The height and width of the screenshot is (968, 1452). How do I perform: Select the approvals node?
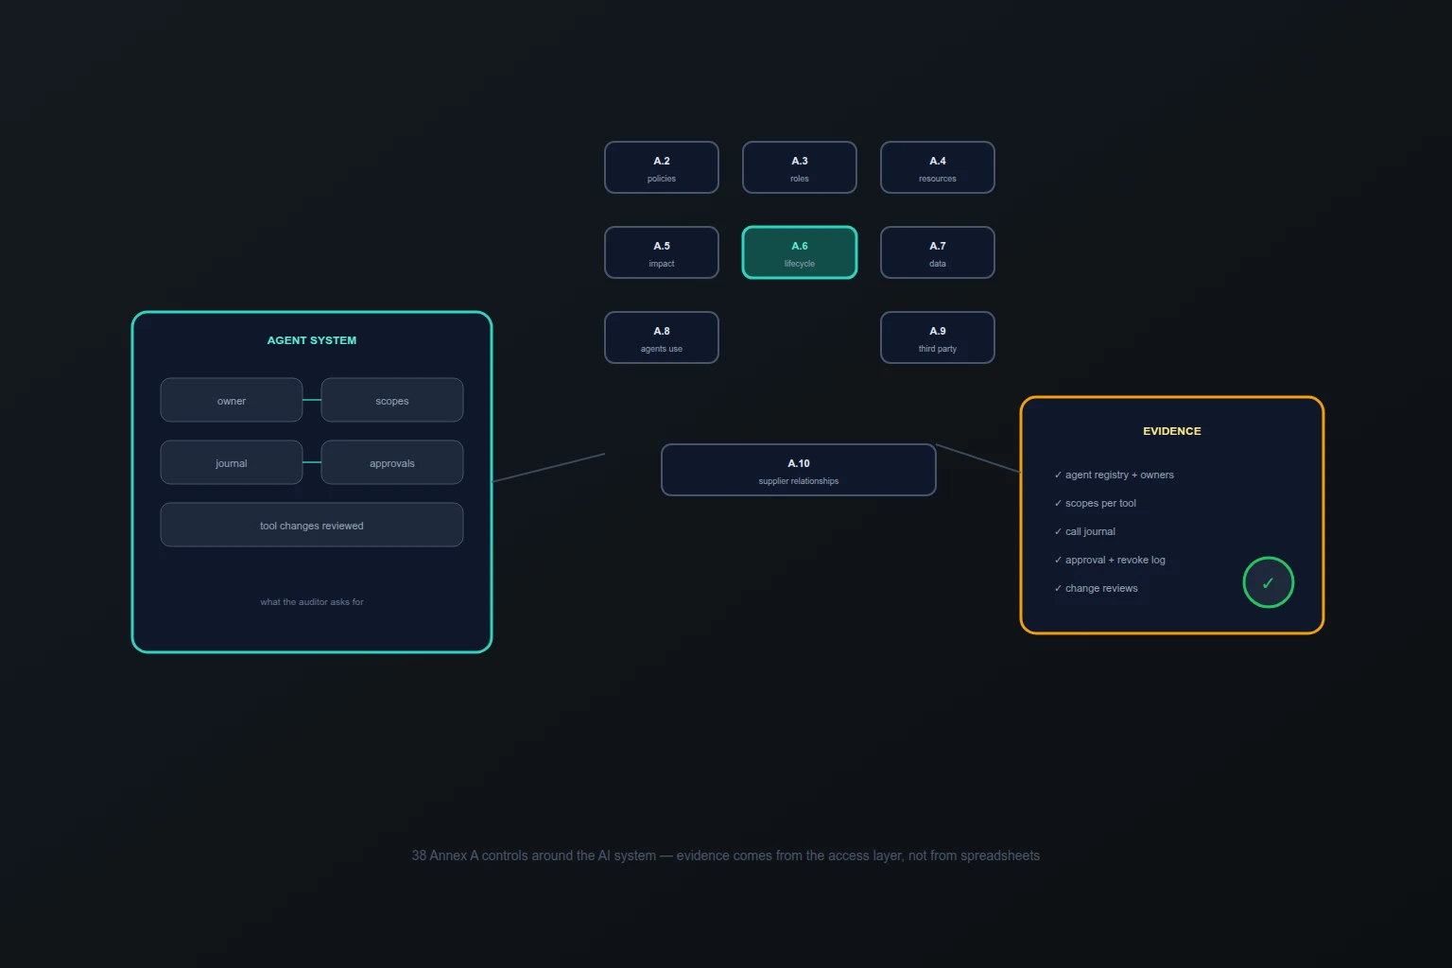392,462
